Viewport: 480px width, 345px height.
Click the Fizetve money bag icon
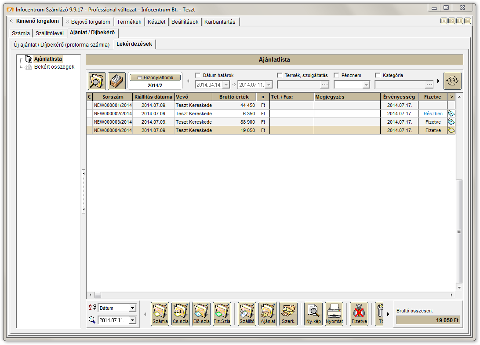click(x=360, y=314)
